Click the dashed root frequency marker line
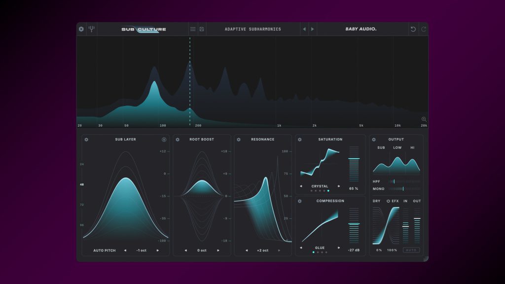This screenshot has height=284, width=505. [x=190, y=81]
